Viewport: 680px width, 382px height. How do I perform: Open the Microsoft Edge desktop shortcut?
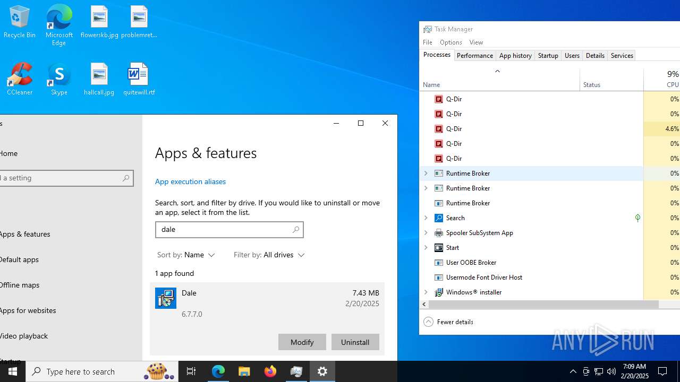pos(59,25)
